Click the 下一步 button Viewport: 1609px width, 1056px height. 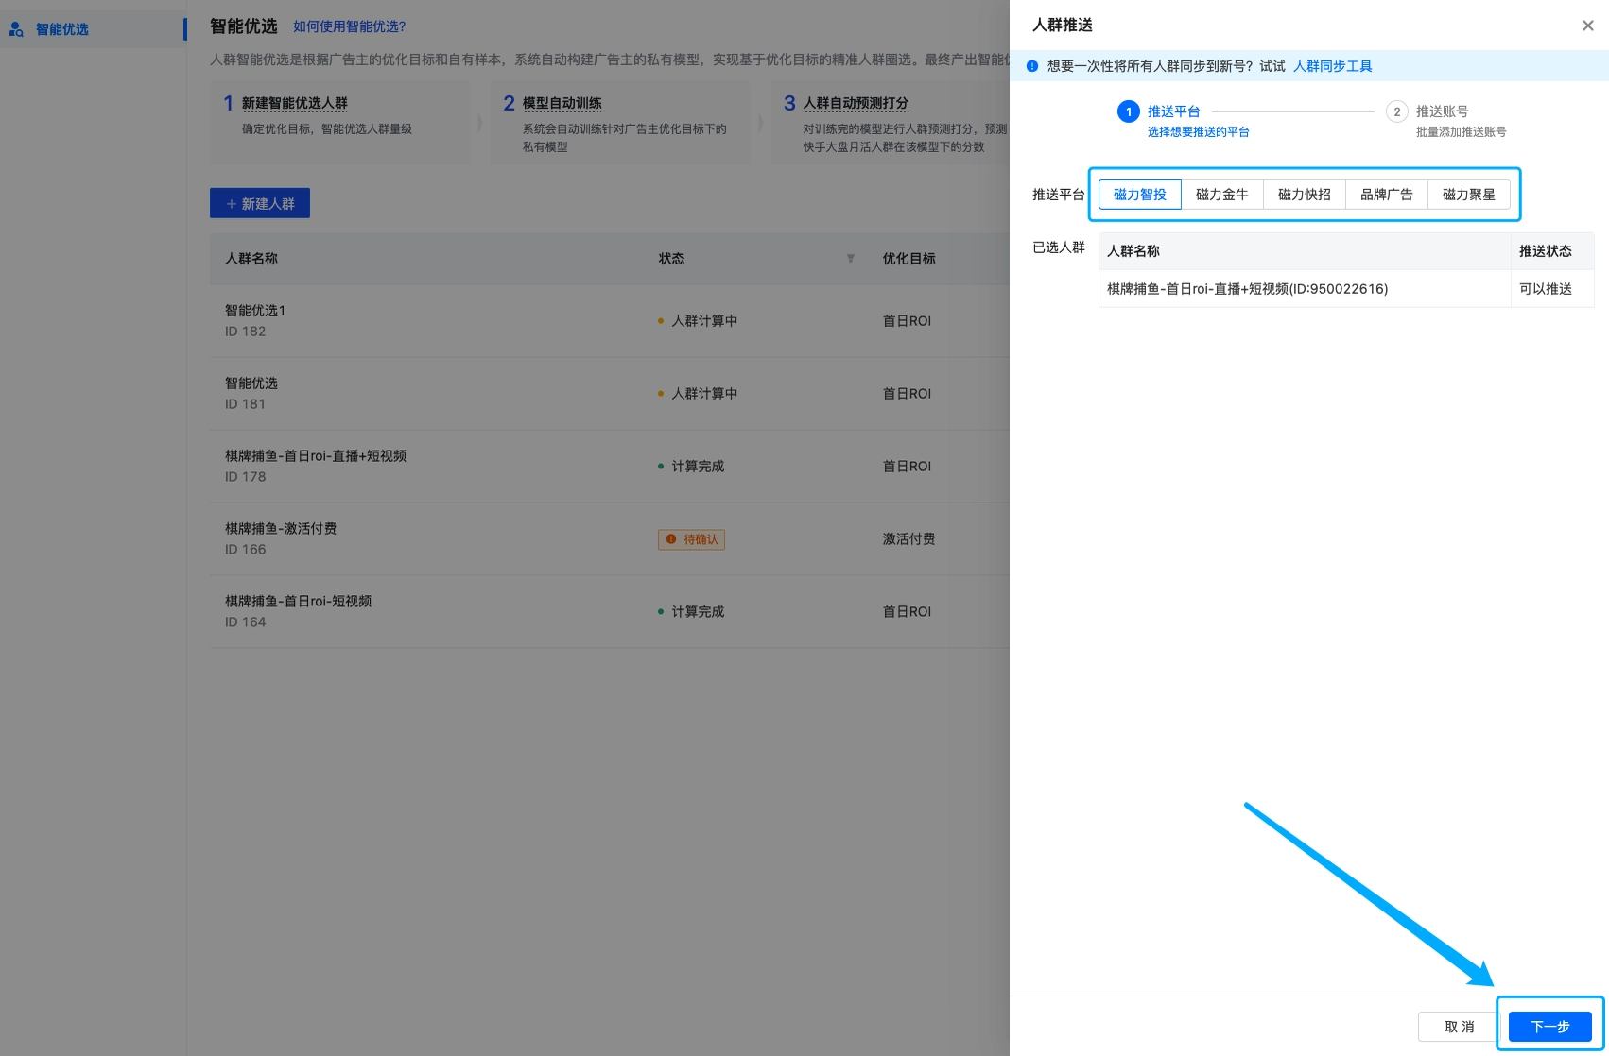pos(1548,1027)
